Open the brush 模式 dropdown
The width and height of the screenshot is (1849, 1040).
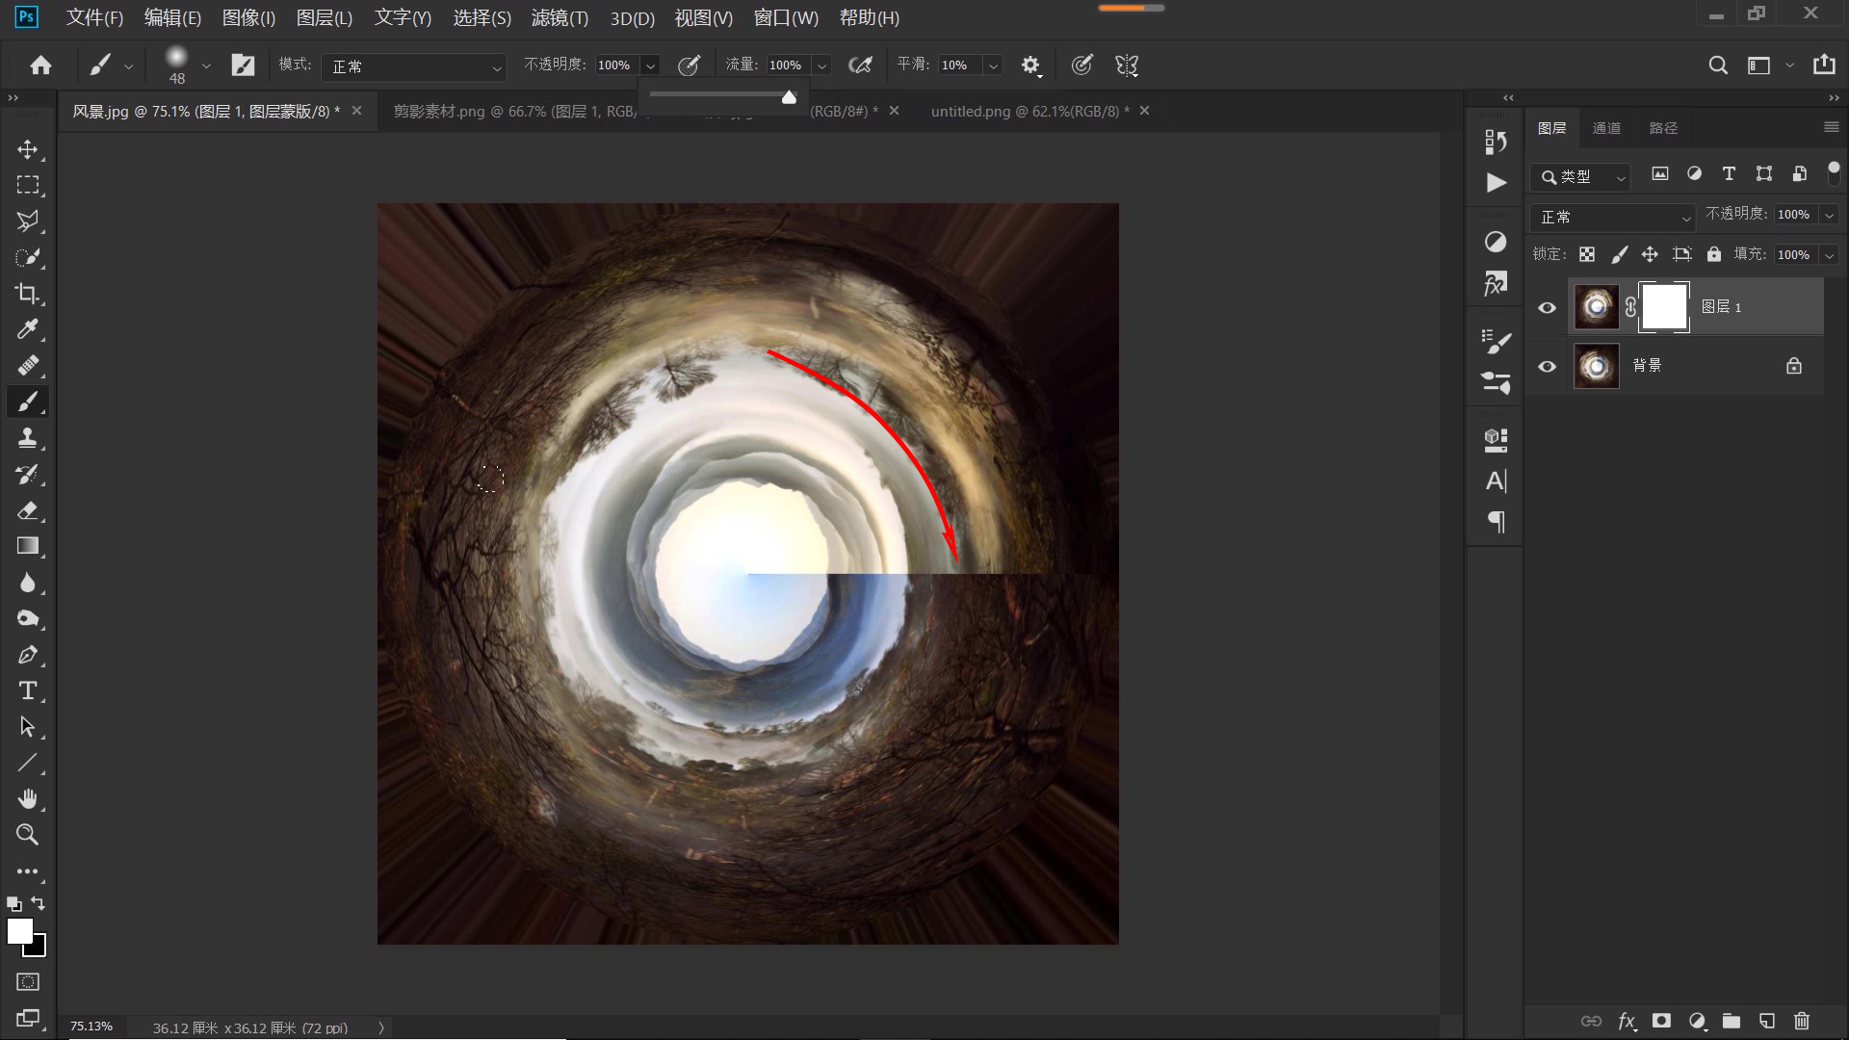[x=414, y=66]
